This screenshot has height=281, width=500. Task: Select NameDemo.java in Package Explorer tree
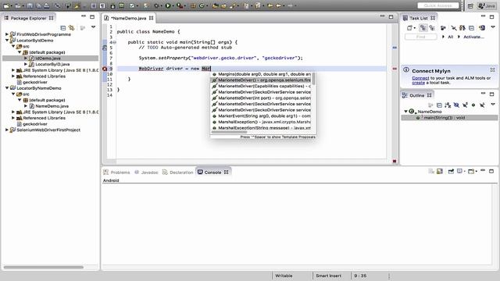coord(52,106)
